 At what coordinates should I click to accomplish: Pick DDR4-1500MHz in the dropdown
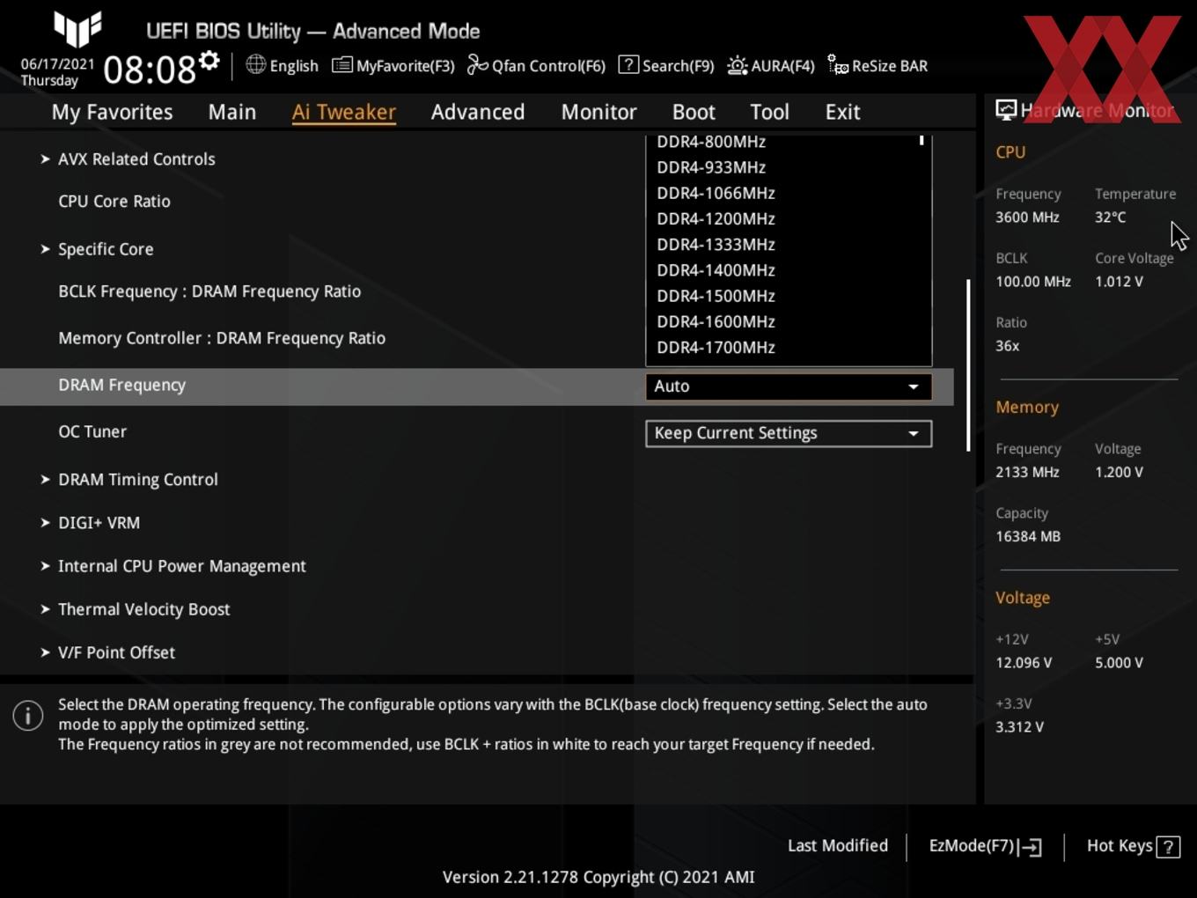716,296
